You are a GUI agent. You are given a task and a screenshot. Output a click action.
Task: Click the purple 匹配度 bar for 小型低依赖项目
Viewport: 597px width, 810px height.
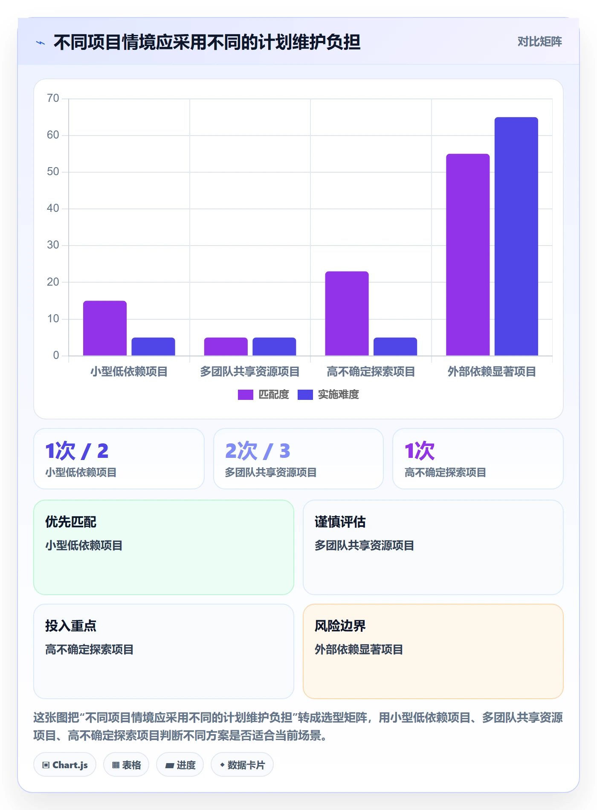[105, 328]
